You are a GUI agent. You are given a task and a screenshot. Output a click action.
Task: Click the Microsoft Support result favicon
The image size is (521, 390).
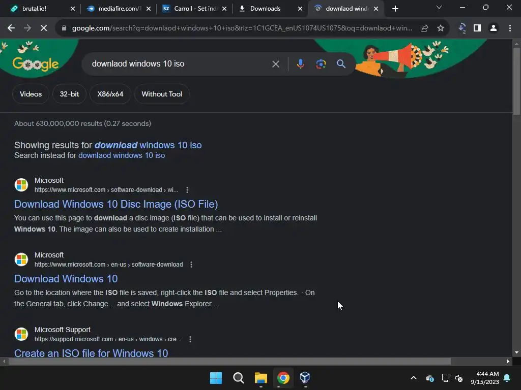click(x=21, y=334)
